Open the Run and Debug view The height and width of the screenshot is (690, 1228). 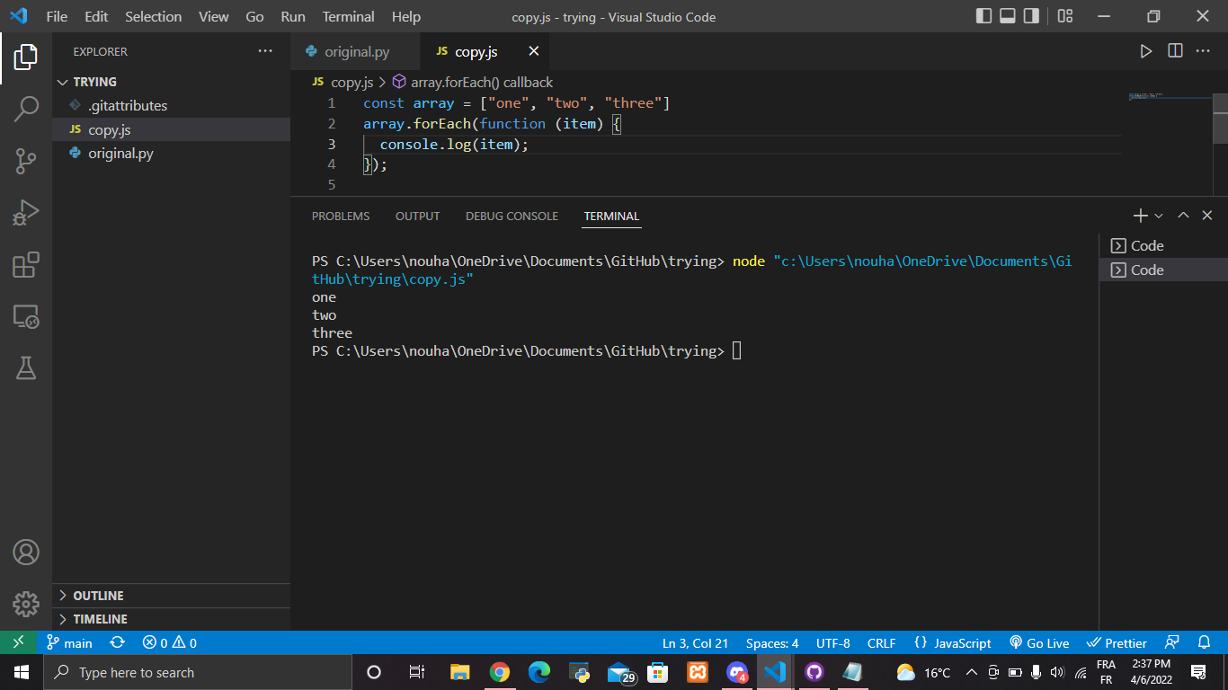tap(26, 212)
